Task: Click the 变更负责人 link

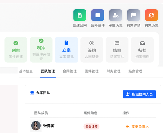Action: click(140, 127)
